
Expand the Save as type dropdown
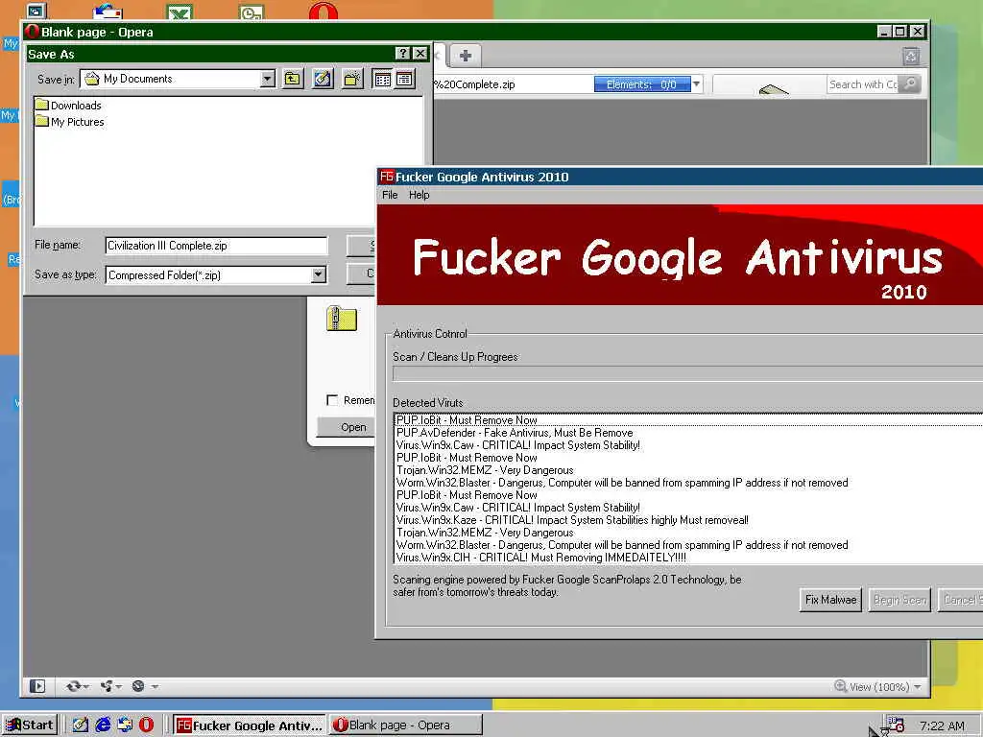[319, 274]
